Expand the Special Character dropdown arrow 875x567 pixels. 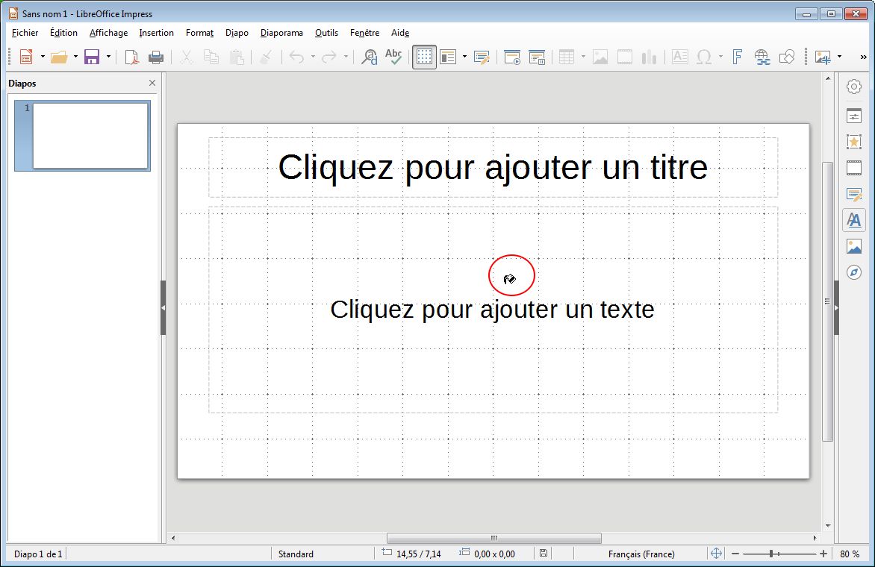[720, 57]
